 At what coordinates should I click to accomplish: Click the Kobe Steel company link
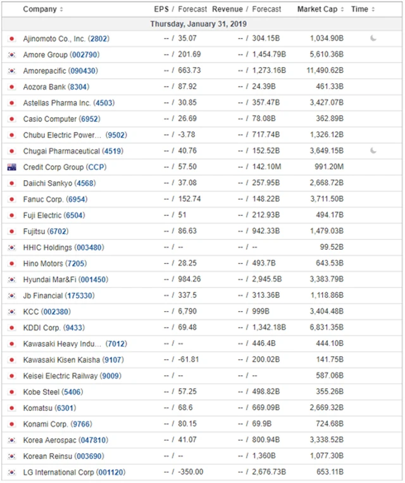(41, 392)
